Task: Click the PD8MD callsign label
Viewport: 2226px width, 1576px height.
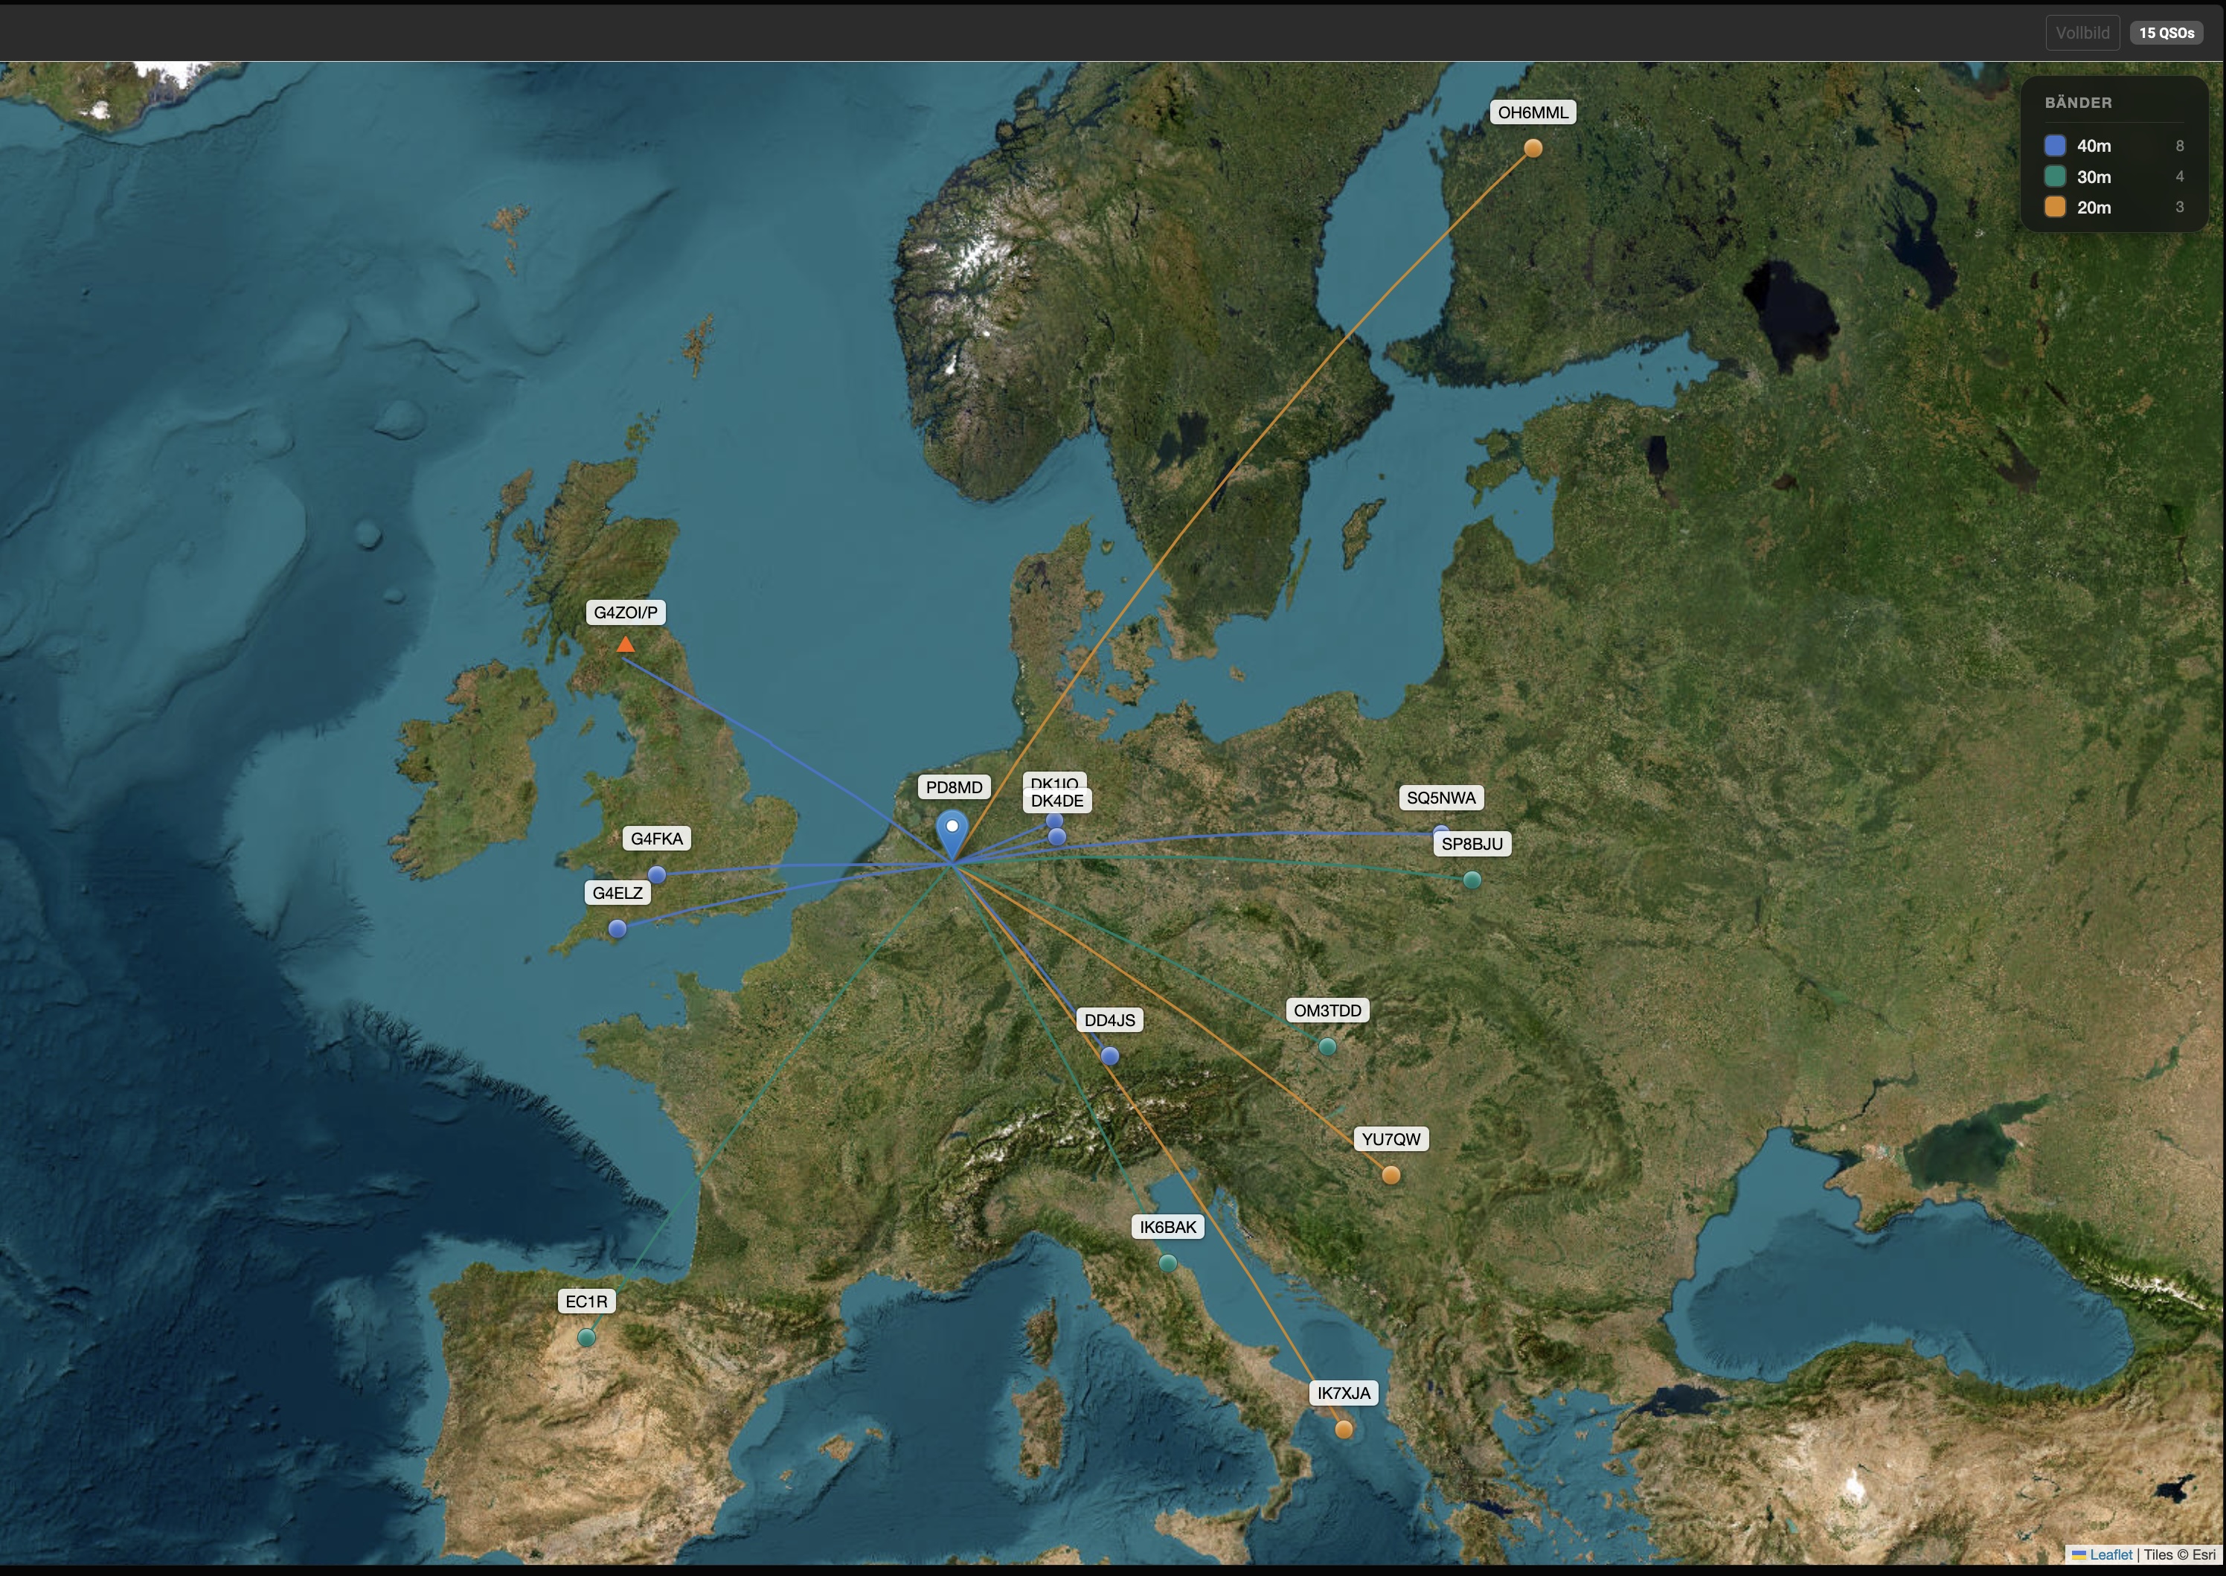Action: tap(955, 787)
